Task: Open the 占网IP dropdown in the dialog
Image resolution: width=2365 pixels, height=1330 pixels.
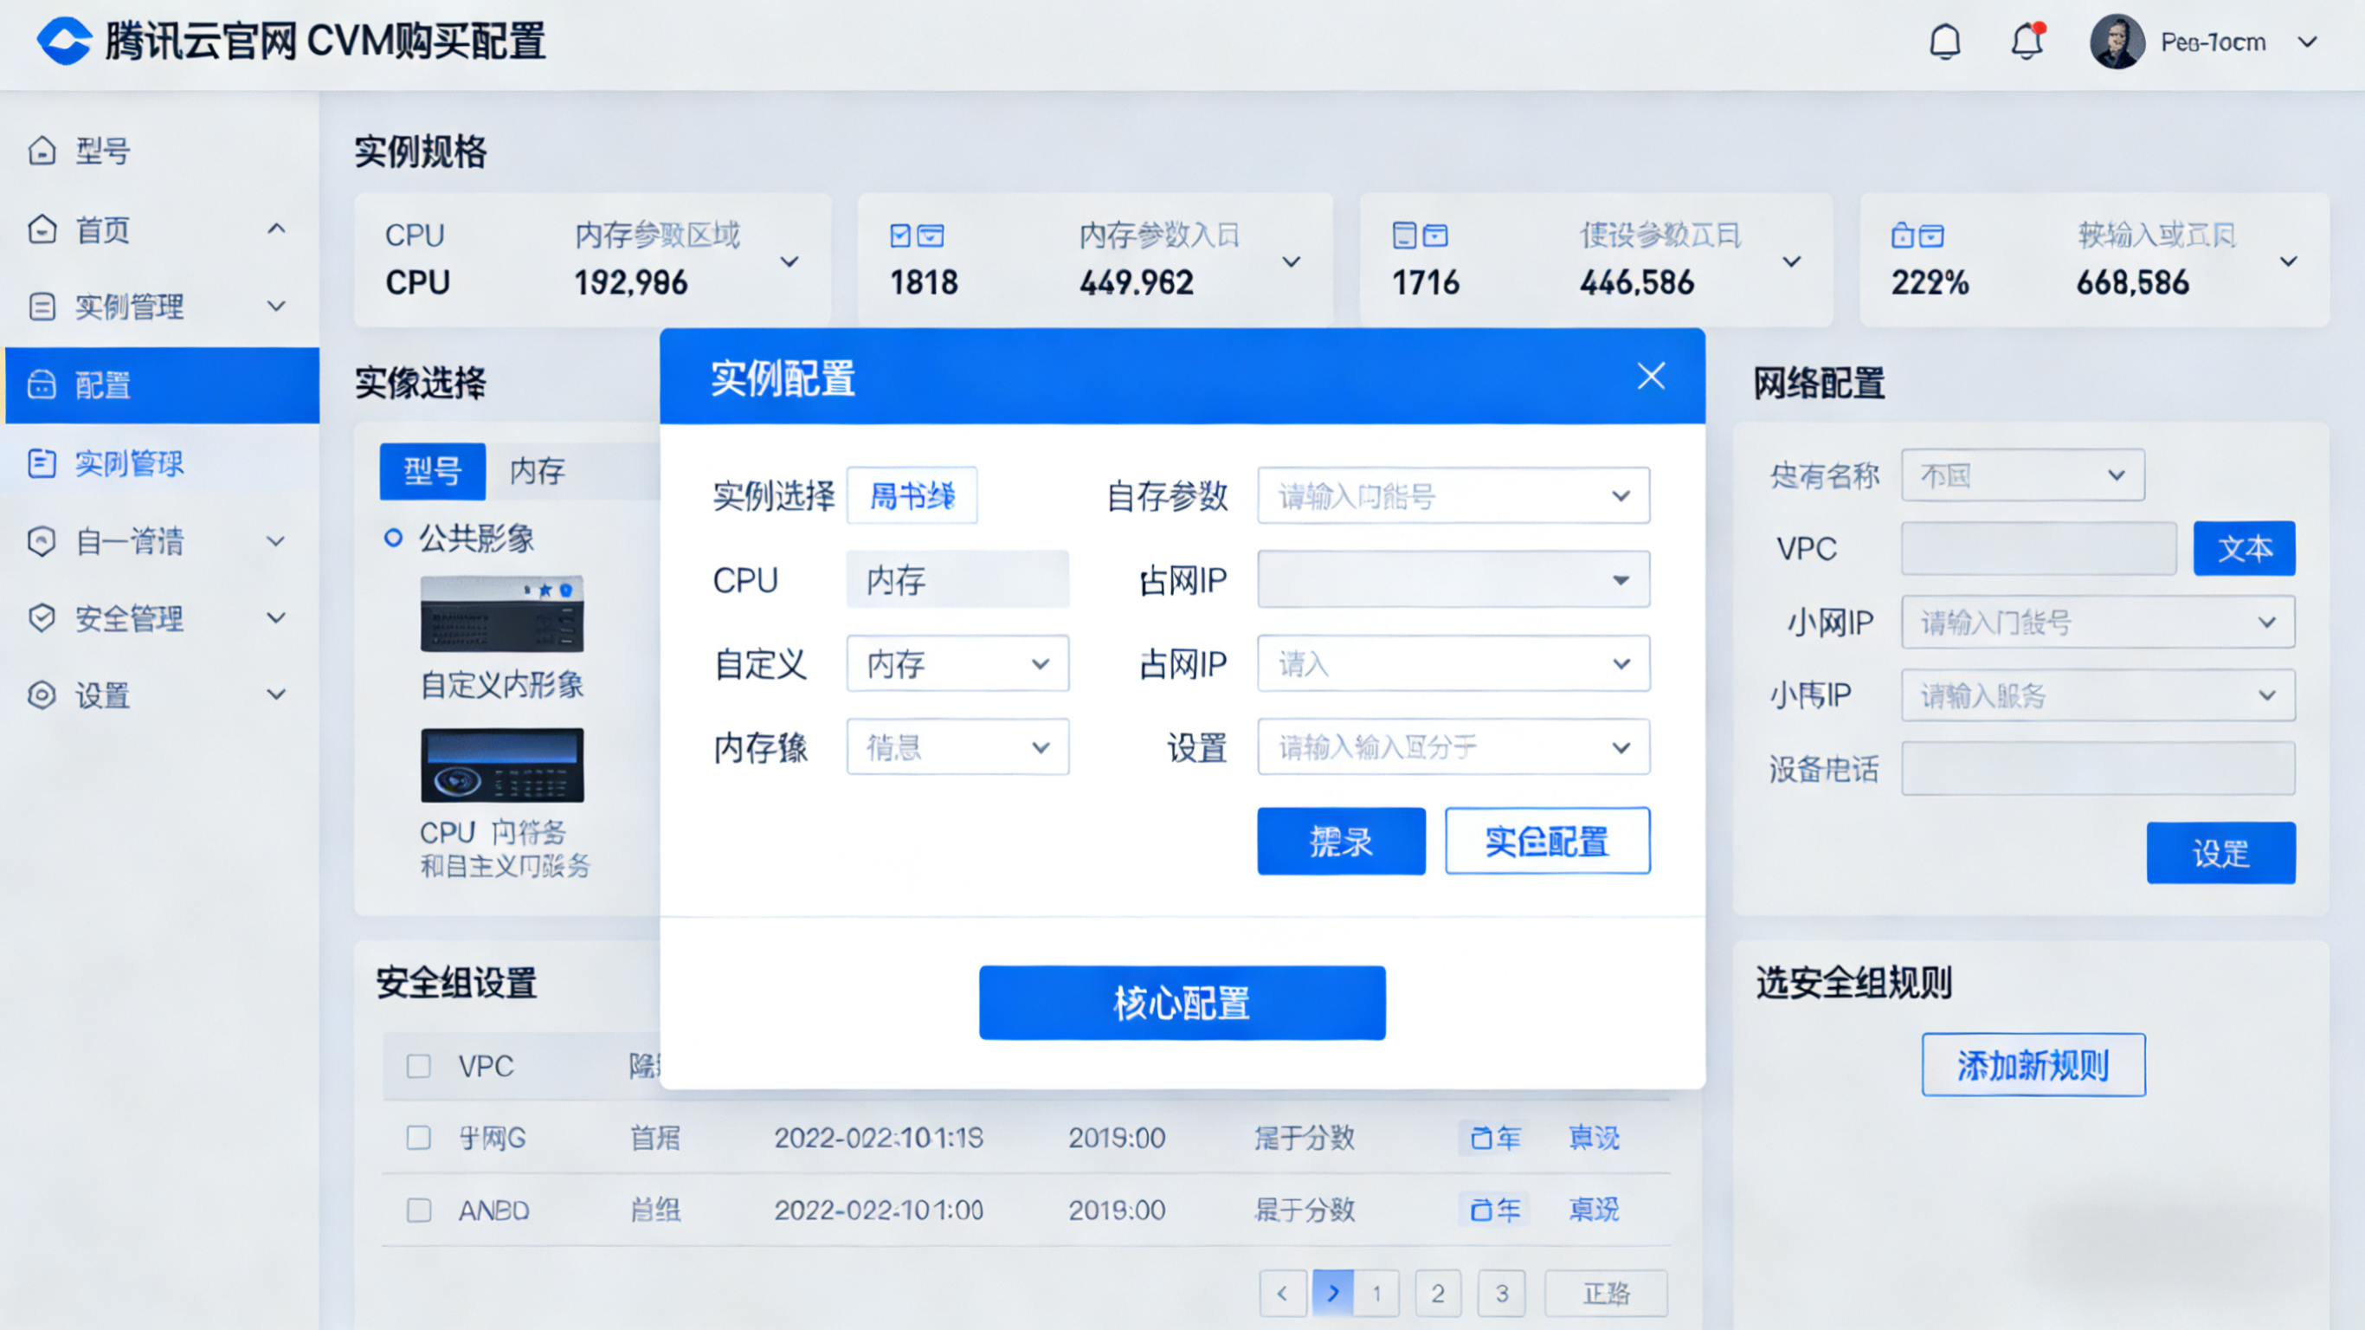Action: 1453,578
